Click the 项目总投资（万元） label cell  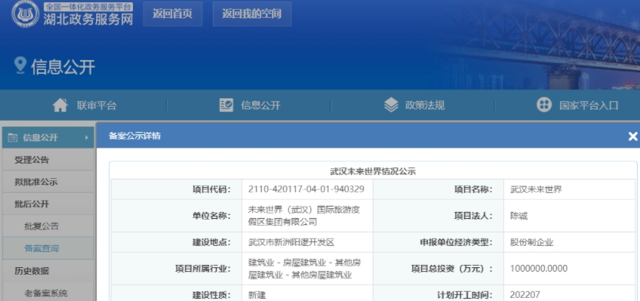point(439,269)
